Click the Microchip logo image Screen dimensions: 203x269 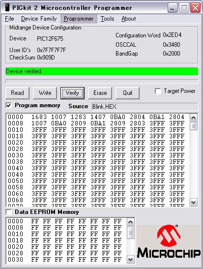tap(169, 242)
